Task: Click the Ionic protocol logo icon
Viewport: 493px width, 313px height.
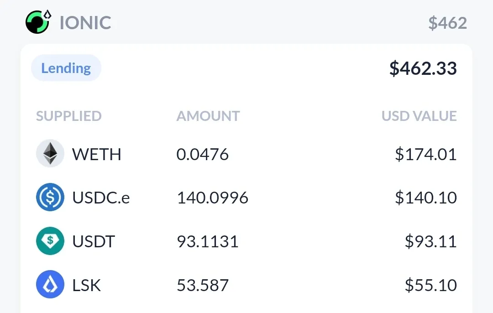Action: click(x=38, y=22)
